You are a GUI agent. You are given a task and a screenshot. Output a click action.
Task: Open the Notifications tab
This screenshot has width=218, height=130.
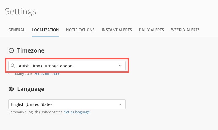80,30
